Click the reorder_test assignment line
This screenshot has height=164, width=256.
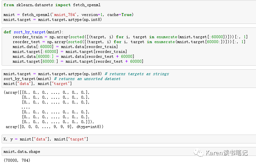[x=129, y=42]
